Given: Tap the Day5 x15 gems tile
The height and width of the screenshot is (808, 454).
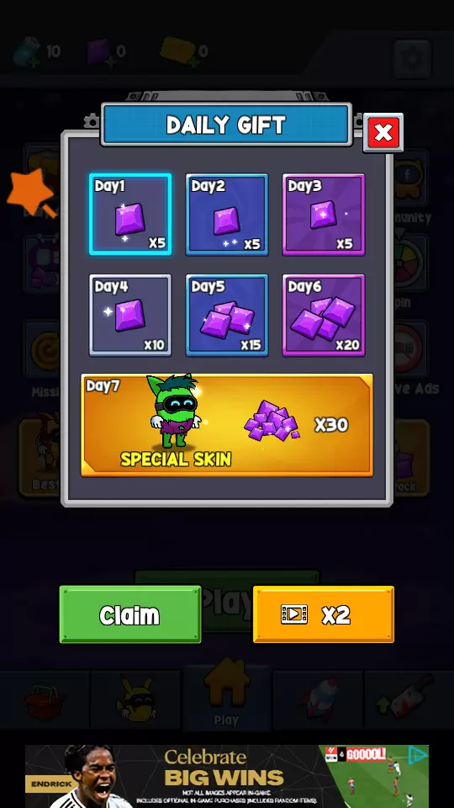Looking at the screenshot, I should 227,316.
